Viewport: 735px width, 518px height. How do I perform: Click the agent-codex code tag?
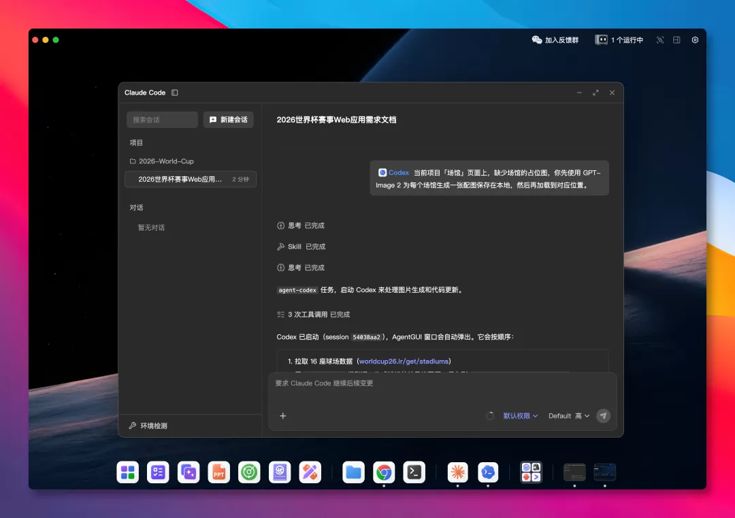point(297,290)
